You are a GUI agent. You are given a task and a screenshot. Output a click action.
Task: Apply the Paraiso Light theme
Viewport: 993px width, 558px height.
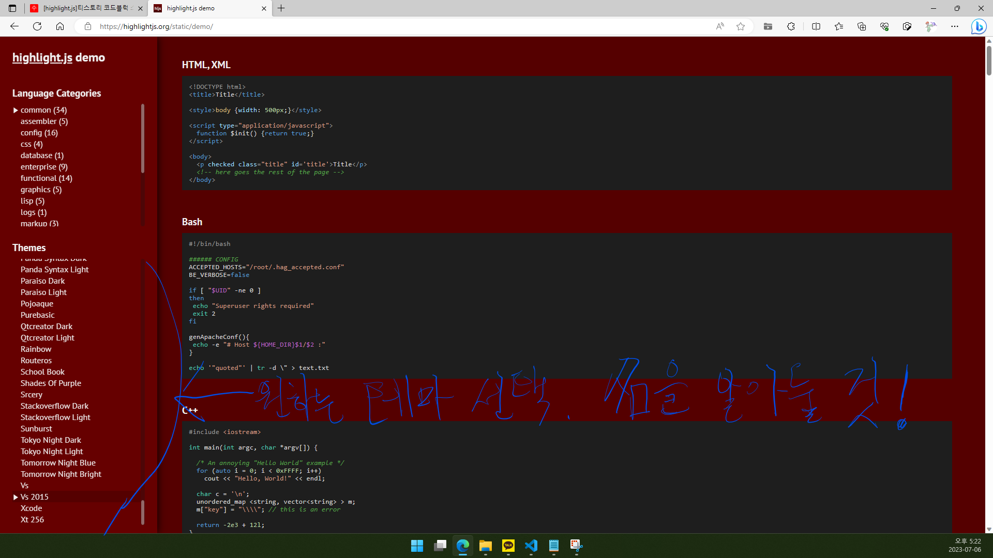pyautogui.click(x=43, y=292)
